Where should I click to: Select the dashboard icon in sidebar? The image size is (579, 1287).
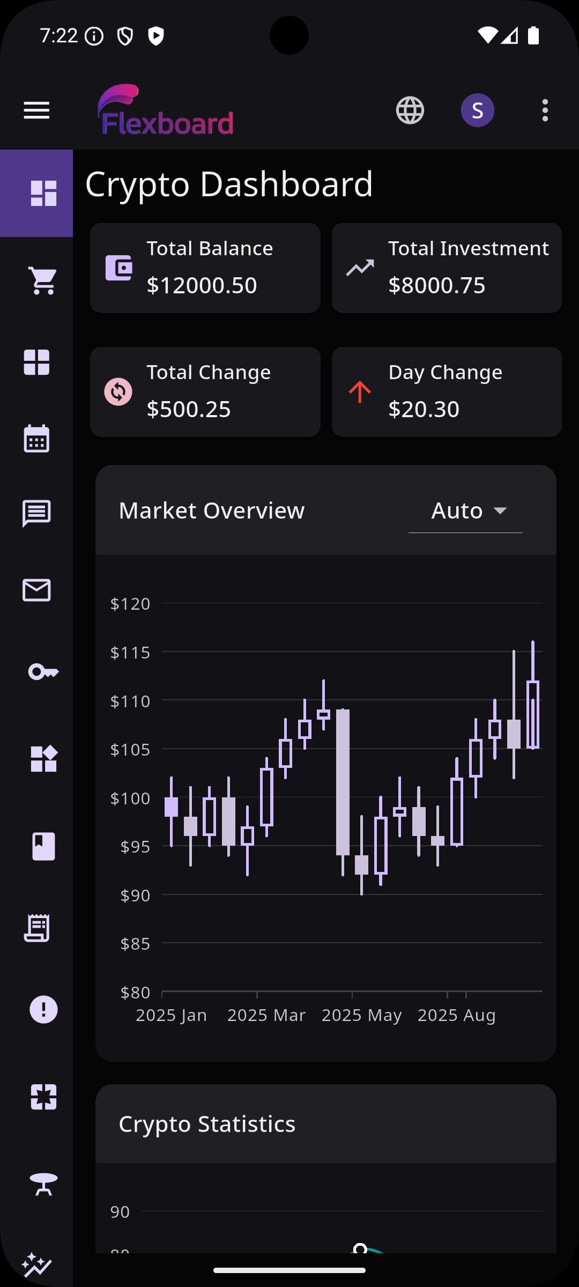pos(43,193)
